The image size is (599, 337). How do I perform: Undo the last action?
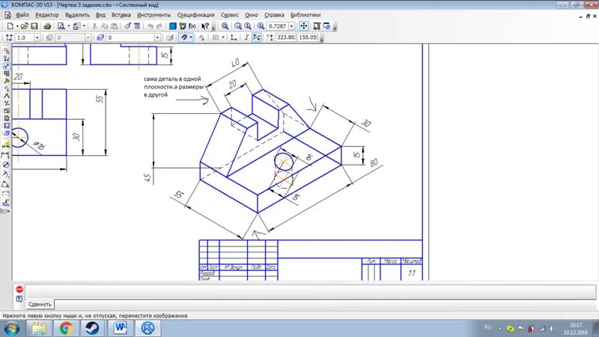tap(150, 26)
